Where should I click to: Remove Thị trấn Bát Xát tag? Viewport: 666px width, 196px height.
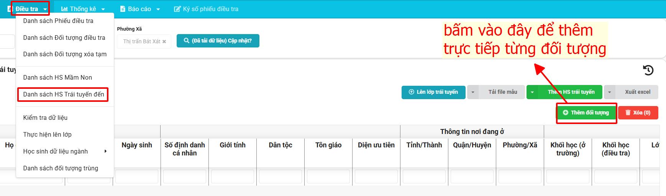[x=164, y=41]
